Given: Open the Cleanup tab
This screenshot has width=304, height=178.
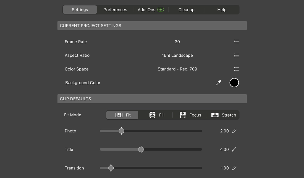Looking at the screenshot, I should (186, 10).
